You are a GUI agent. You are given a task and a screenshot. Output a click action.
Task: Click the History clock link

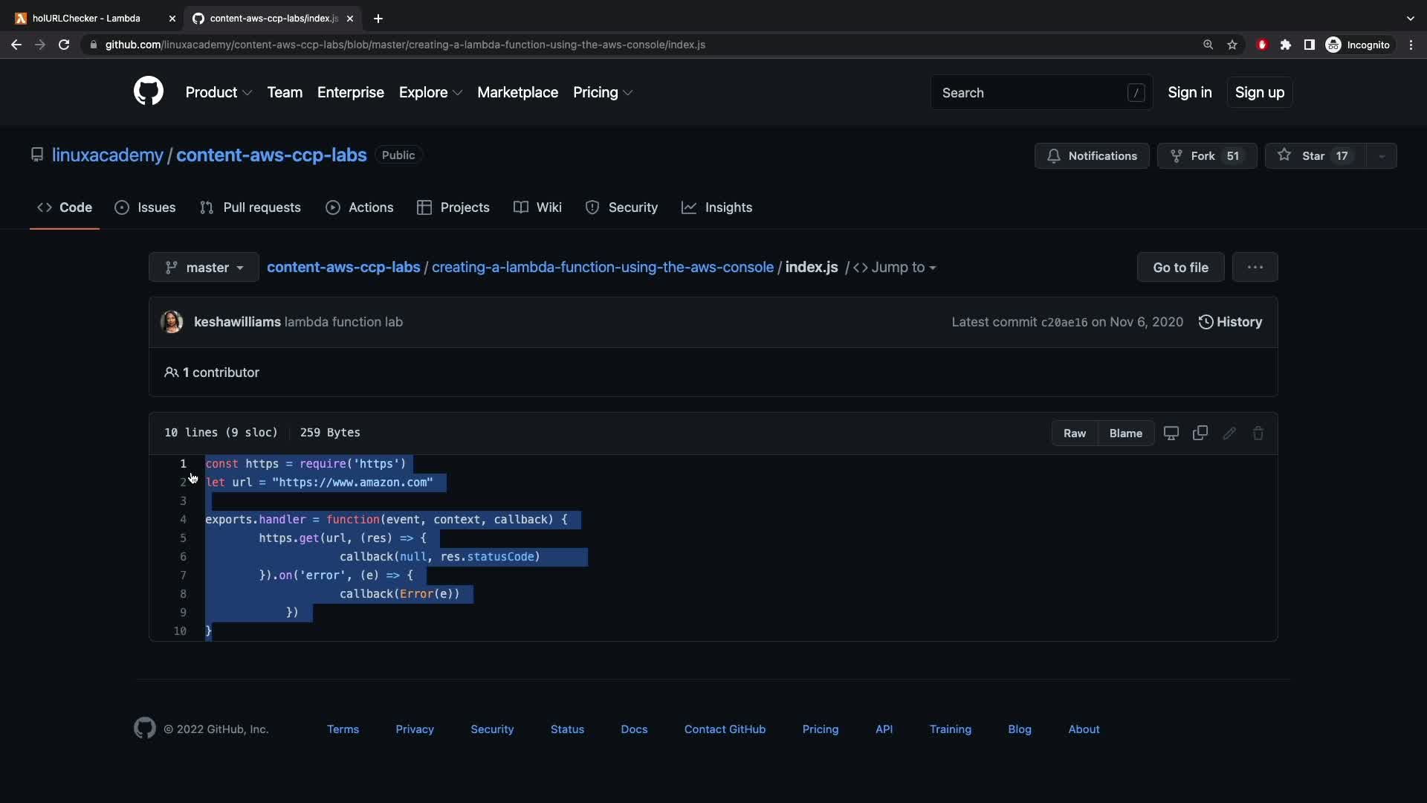[x=1230, y=322]
